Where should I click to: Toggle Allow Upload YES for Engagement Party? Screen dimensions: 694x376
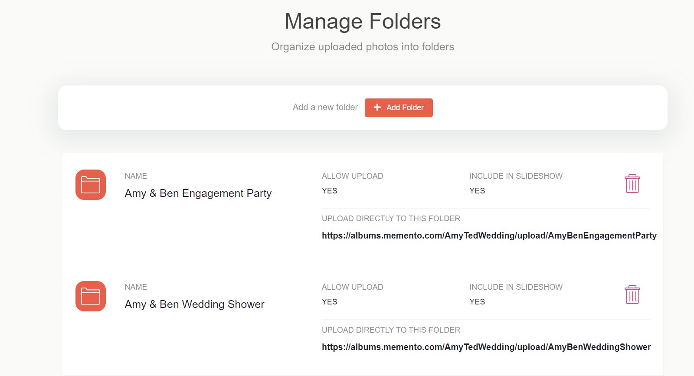330,191
